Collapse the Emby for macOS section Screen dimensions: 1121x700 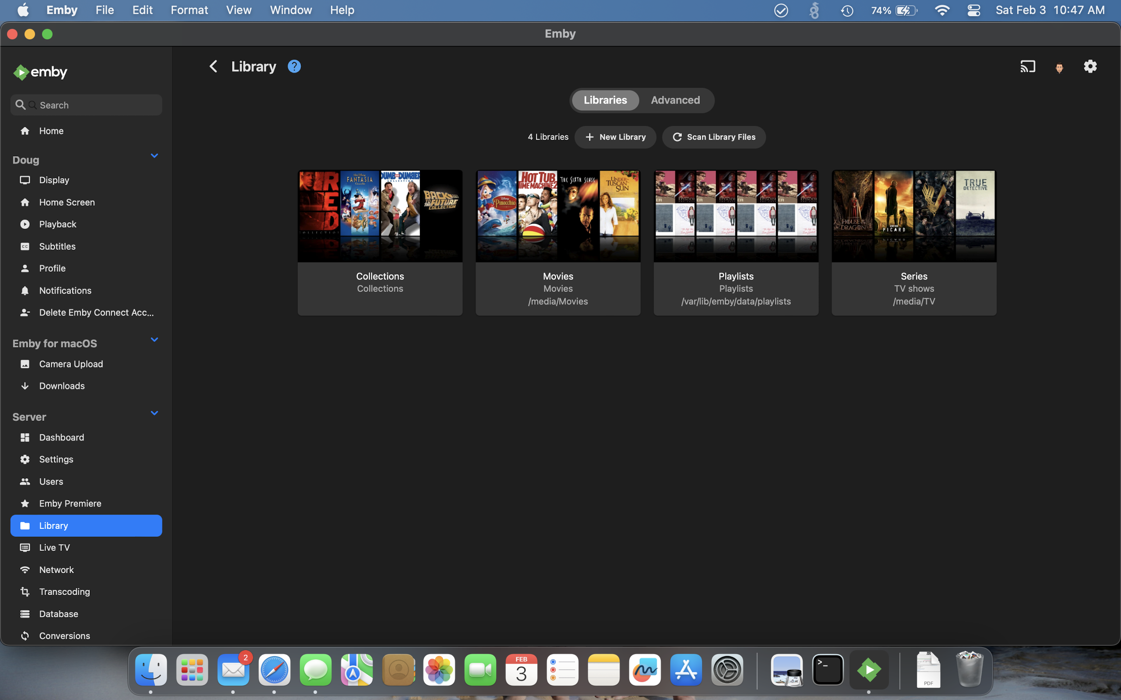154,339
